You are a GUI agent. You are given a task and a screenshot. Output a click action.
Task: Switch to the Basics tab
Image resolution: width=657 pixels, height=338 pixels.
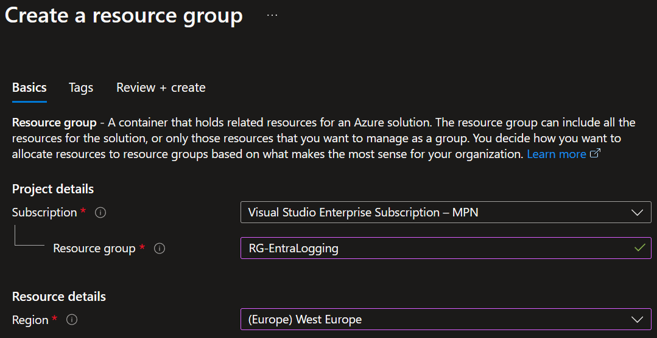29,88
